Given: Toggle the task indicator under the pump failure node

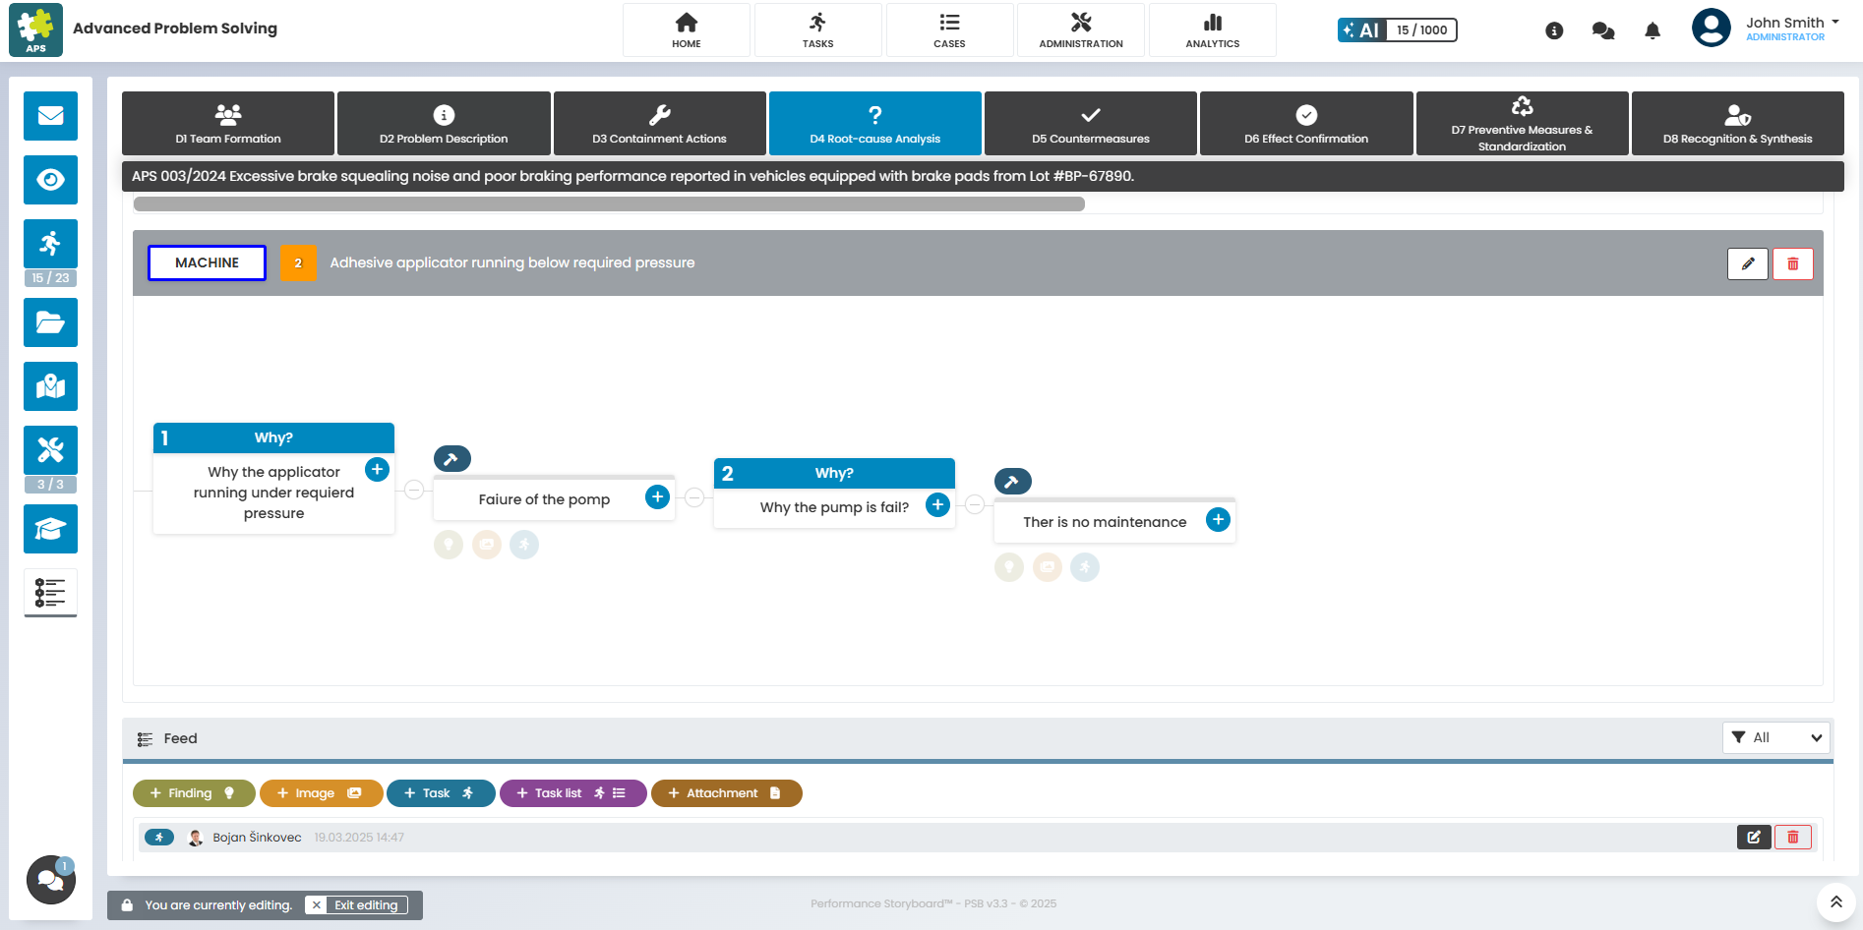Looking at the screenshot, I should (1084, 567).
